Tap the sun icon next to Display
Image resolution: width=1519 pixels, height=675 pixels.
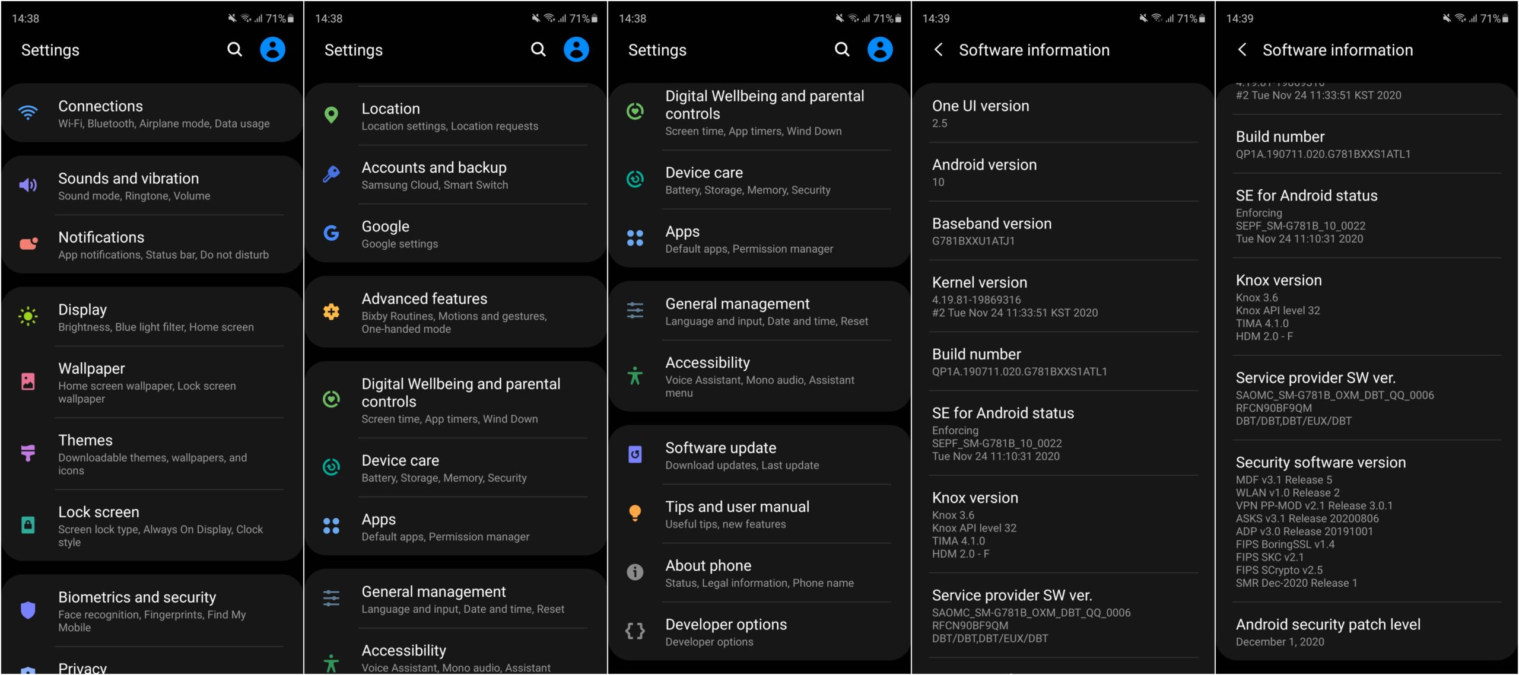[x=28, y=316]
